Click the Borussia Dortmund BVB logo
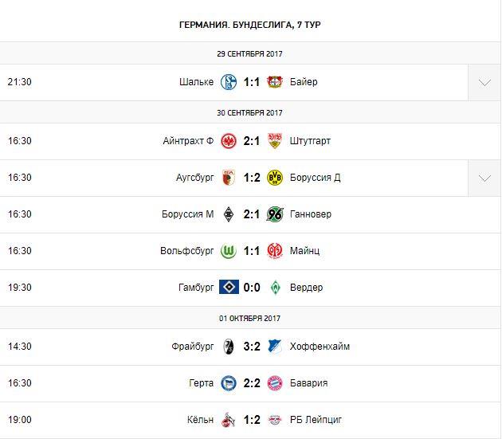Screen dimensions: 502x439 click(x=275, y=177)
